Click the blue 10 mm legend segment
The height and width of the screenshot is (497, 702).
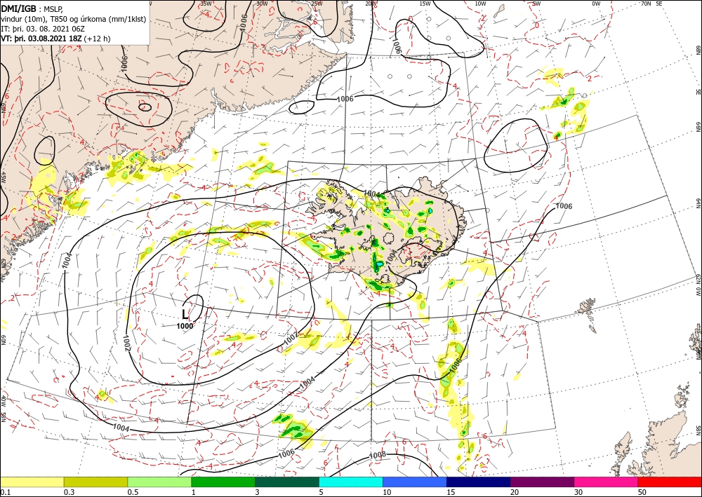(x=415, y=482)
